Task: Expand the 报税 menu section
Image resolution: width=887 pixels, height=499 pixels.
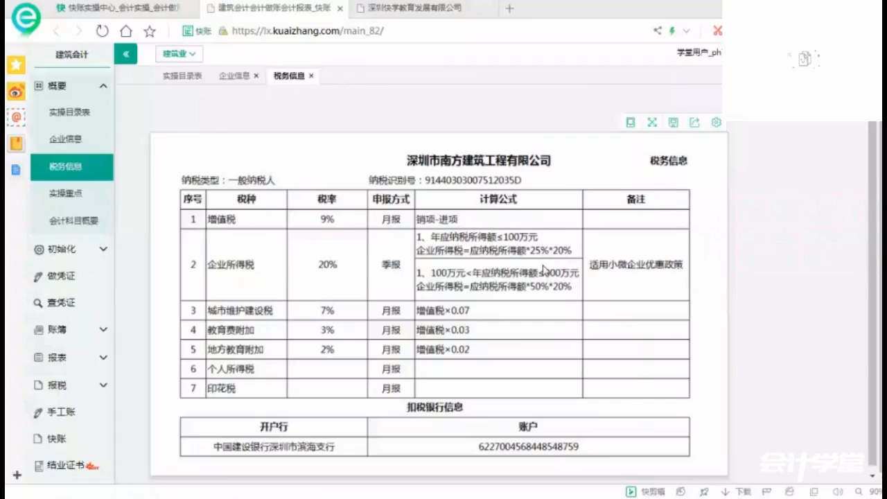Action: click(103, 385)
